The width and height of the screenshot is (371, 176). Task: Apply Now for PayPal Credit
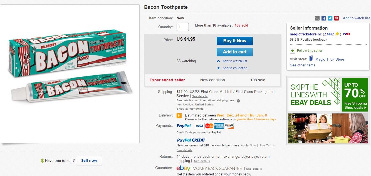pos(248,146)
